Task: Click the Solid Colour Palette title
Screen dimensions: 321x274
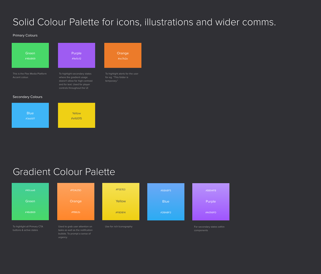Action: coord(144,22)
